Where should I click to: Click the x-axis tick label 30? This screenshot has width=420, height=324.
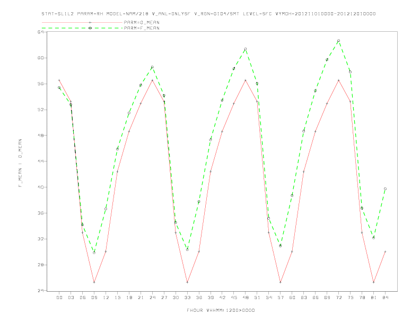pyautogui.click(x=176, y=298)
